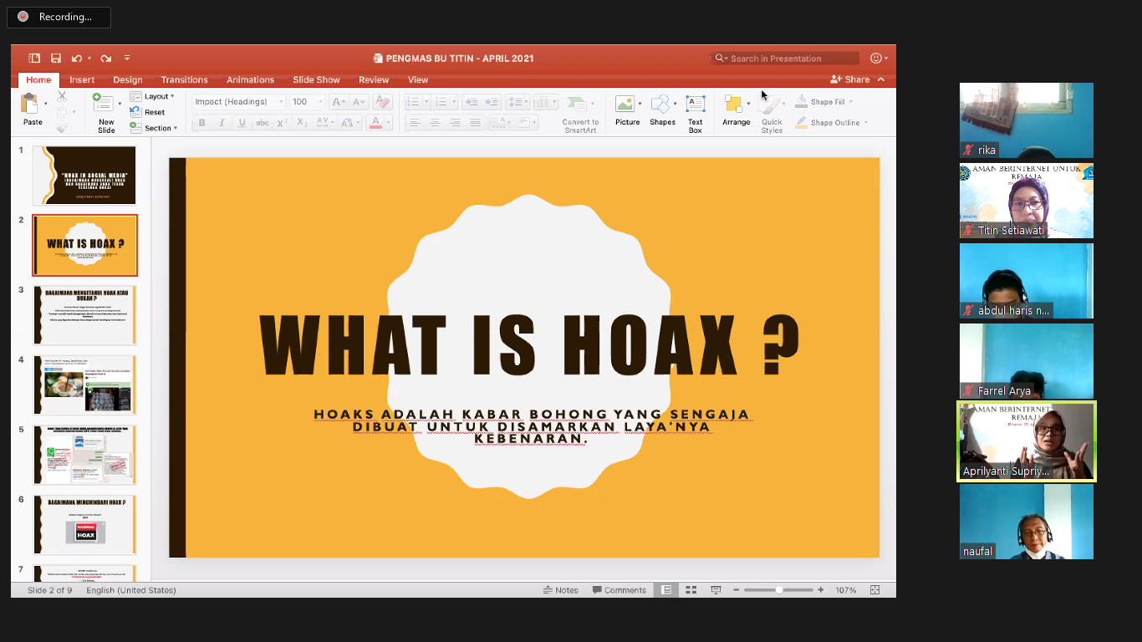Click the Fit slide to window icon

(874, 590)
